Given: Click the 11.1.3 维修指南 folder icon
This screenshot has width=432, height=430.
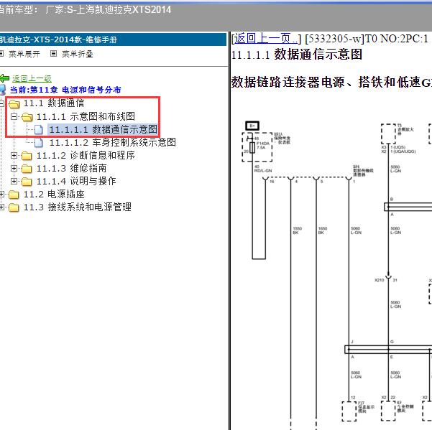Looking at the screenshot, I should [x=27, y=169].
